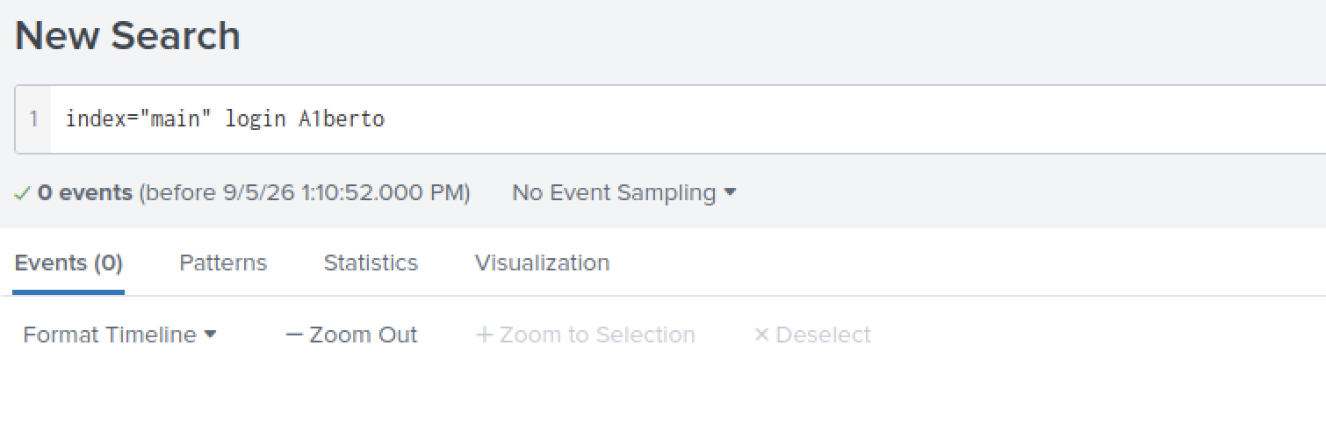Click the X icon before Deselect
This screenshot has height=432, width=1326.
(761, 335)
